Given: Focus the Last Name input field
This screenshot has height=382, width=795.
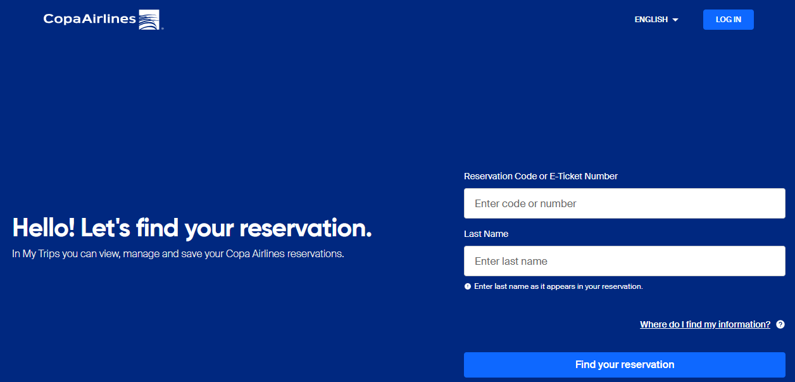Looking at the screenshot, I should tap(625, 261).
